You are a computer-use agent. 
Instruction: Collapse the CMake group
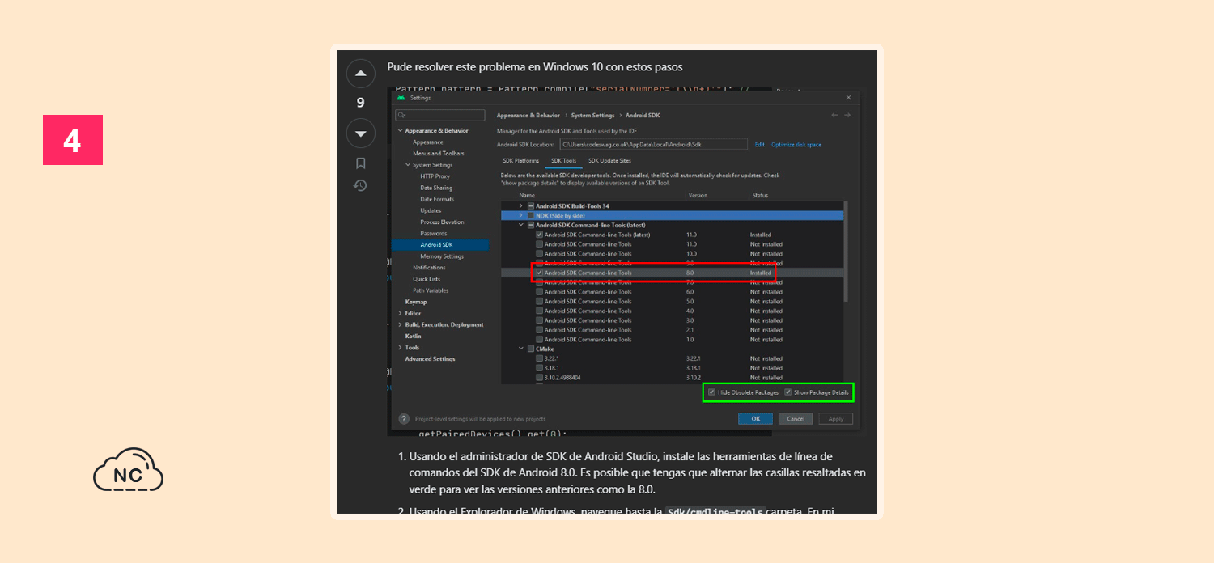(x=521, y=349)
